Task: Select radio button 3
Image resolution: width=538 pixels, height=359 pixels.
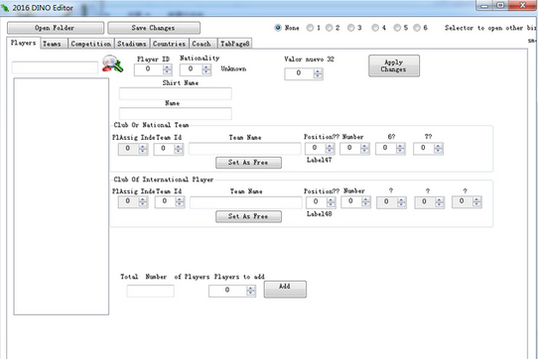Action: coord(350,28)
